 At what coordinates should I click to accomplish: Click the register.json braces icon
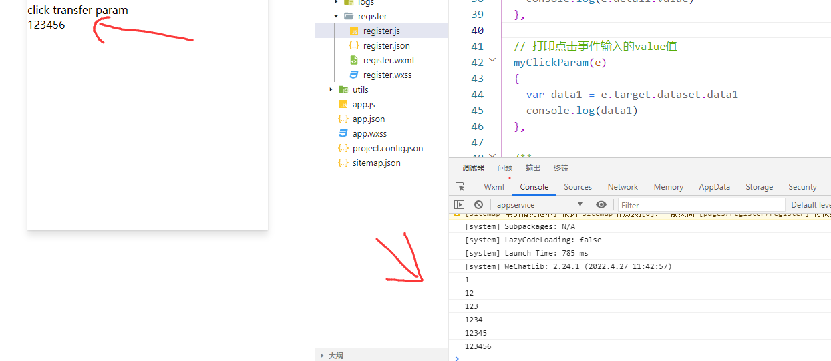point(354,45)
